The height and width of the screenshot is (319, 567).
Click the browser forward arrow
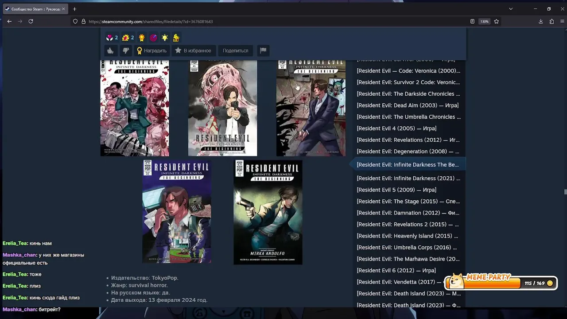tap(20, 21)
